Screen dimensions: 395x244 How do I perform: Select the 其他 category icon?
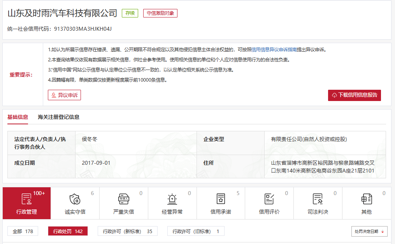point(366,199)
